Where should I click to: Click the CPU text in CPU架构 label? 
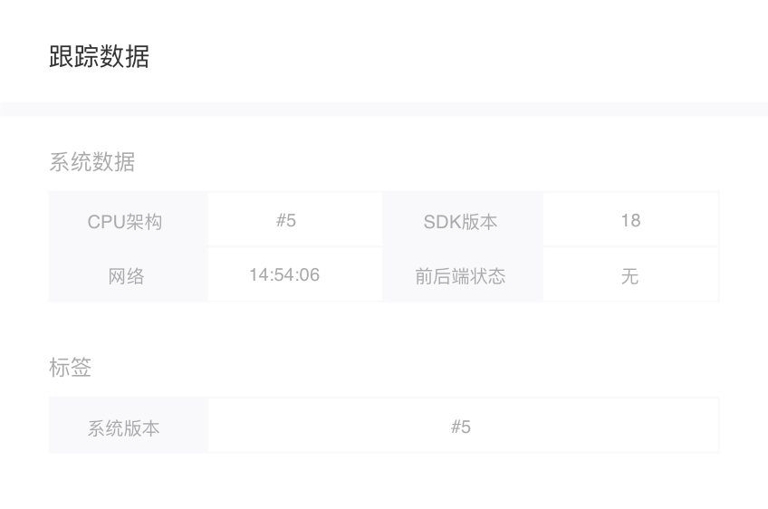coord(107,222)
